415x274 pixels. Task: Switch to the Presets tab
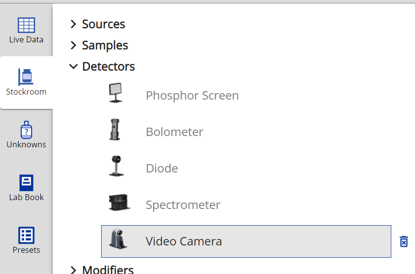(26, 236)
